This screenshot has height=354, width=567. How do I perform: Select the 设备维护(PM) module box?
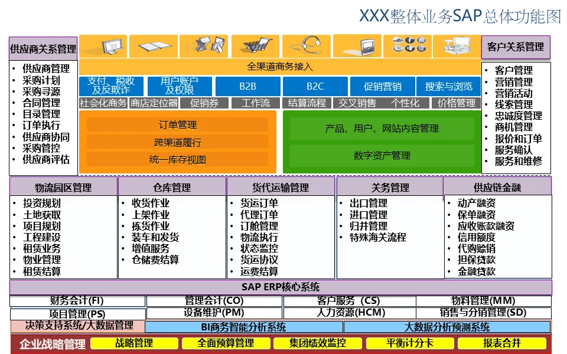(x=214, y=313)
